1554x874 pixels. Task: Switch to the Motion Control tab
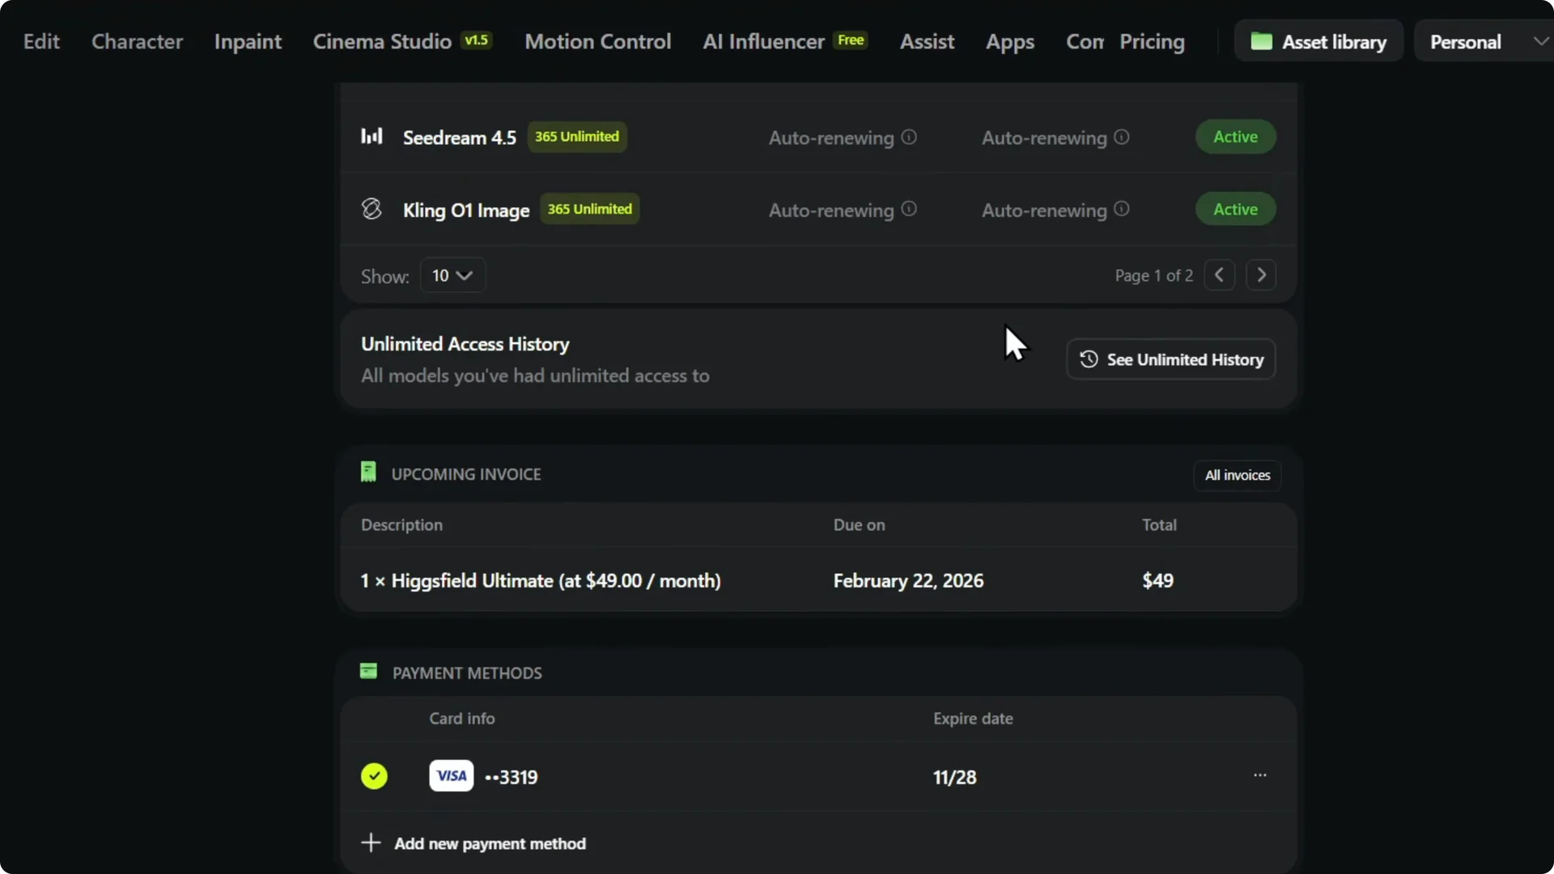597,41
